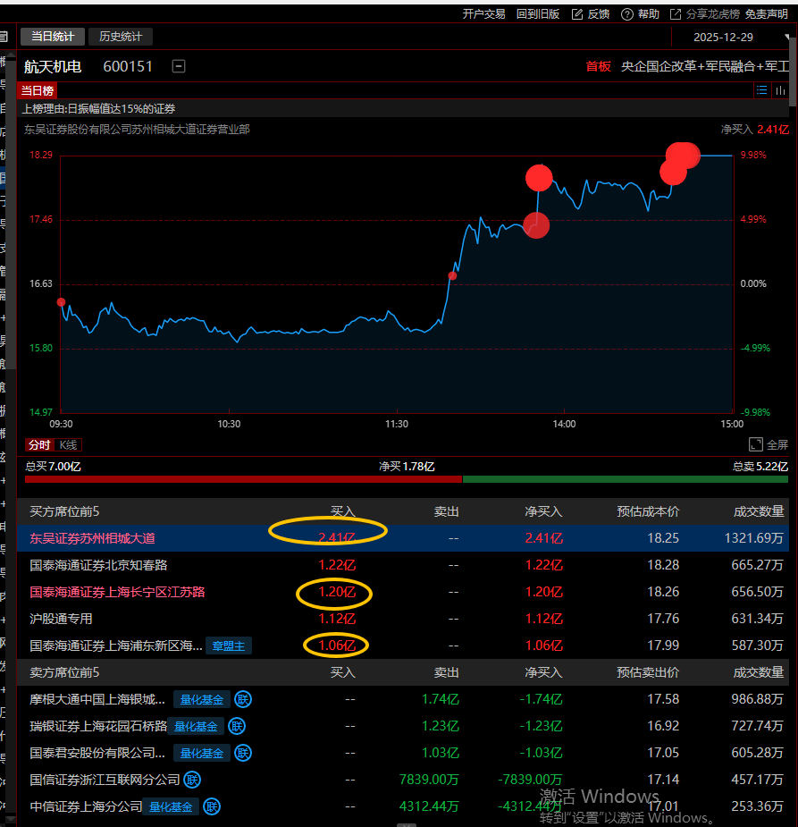Click the 预估卖出价 column header

(x=648, y=672)
